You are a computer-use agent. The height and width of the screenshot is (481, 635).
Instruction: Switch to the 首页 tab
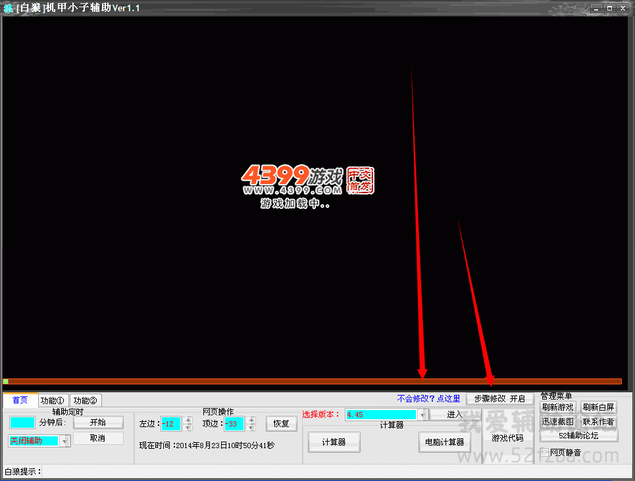click(20, 400)
